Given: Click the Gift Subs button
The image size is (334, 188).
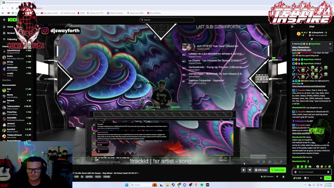Looking at the screenshot, I should (261, 170).
